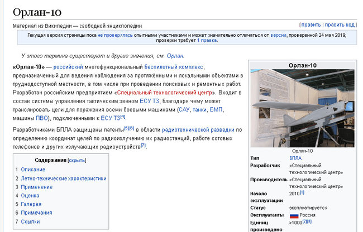Go to contents section 'Применение'
Image resolution: width=363 pixels, height=232 pixels.
[x=36, y=187]
